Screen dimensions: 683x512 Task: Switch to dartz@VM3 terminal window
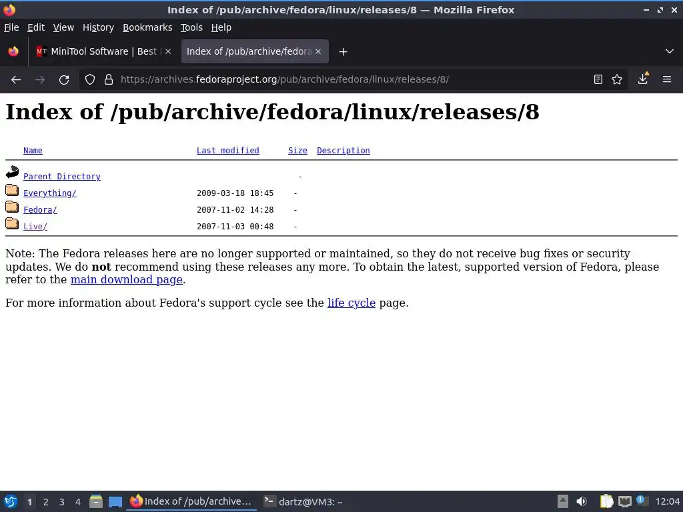[x=303, y=501]
